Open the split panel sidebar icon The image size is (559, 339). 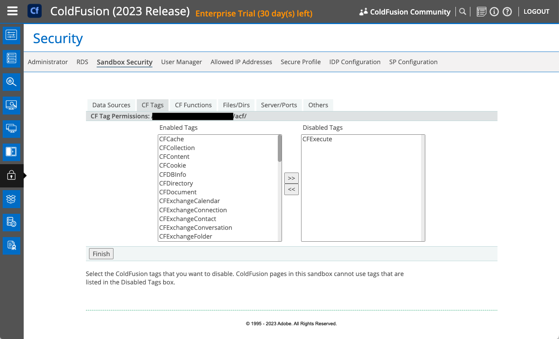point(11,152)
